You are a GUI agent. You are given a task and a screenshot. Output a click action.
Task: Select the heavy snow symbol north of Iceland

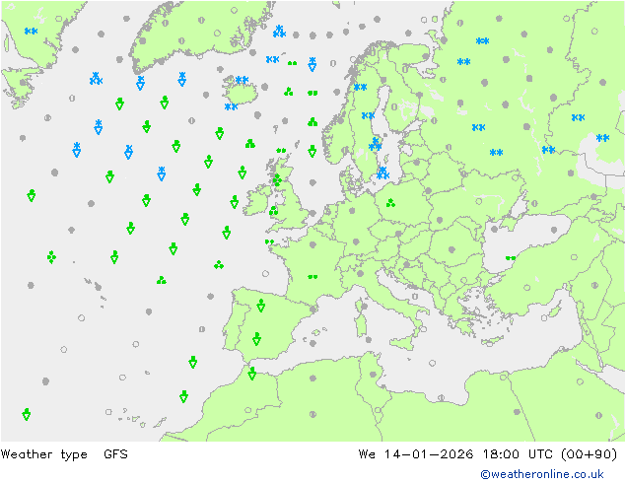(279, 32)
